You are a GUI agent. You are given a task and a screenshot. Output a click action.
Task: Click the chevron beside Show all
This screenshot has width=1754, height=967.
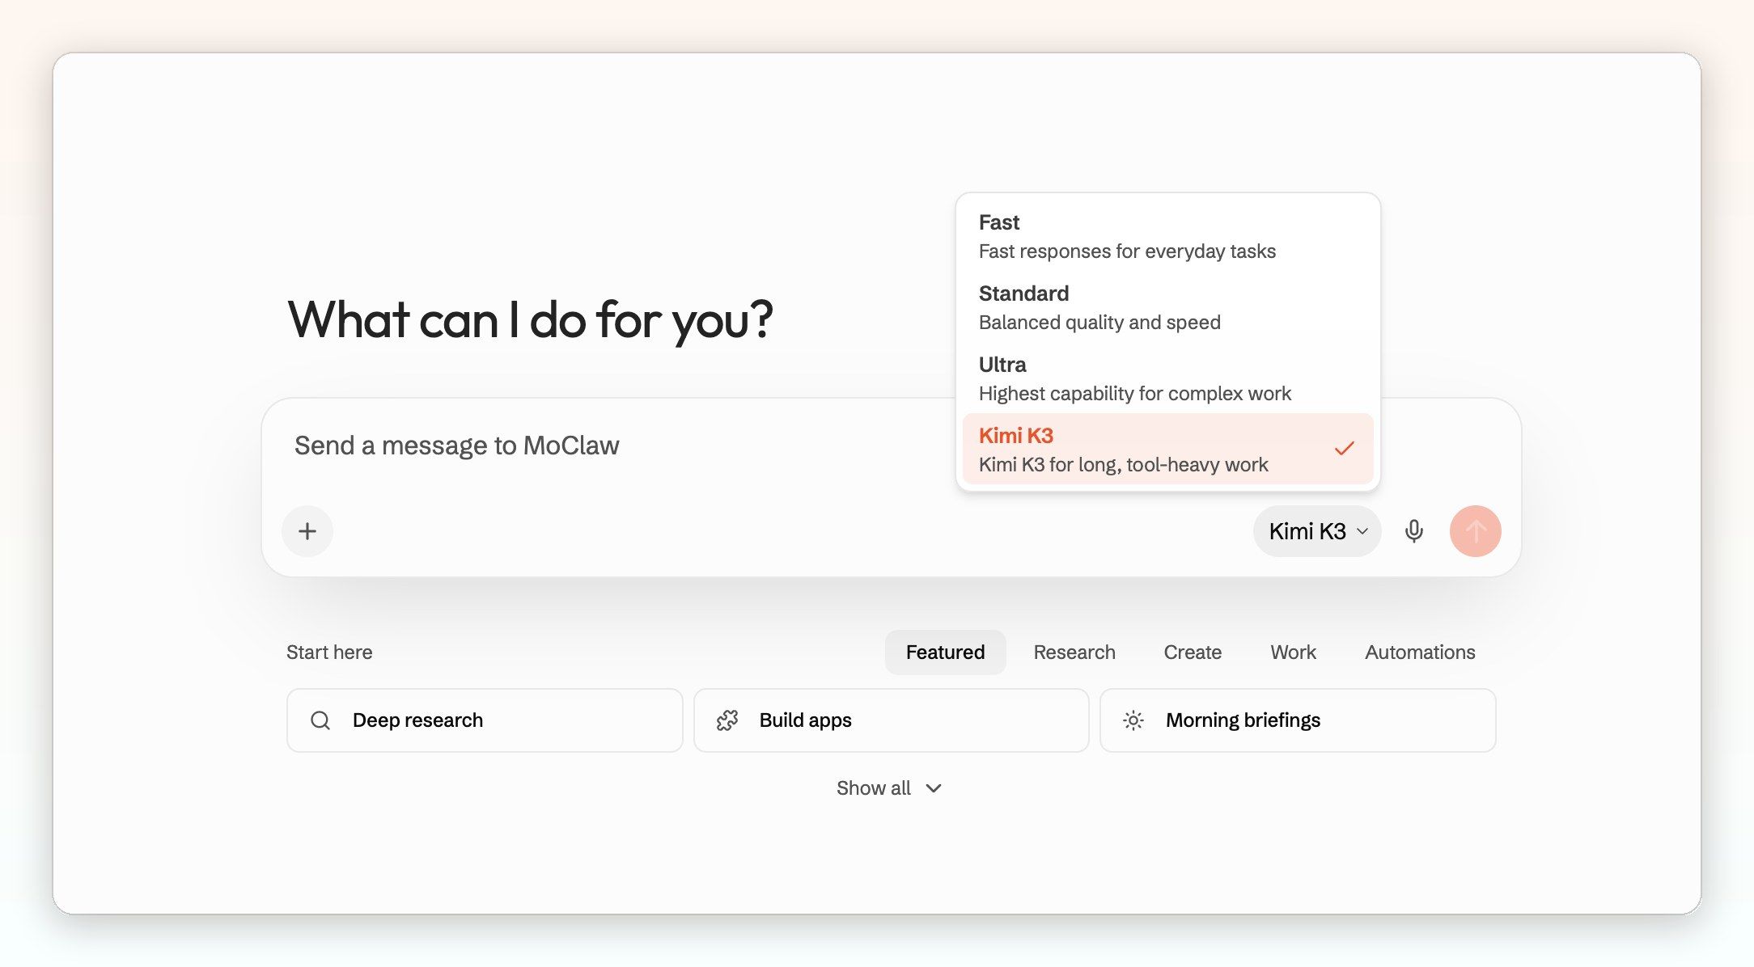coord(934,788)
